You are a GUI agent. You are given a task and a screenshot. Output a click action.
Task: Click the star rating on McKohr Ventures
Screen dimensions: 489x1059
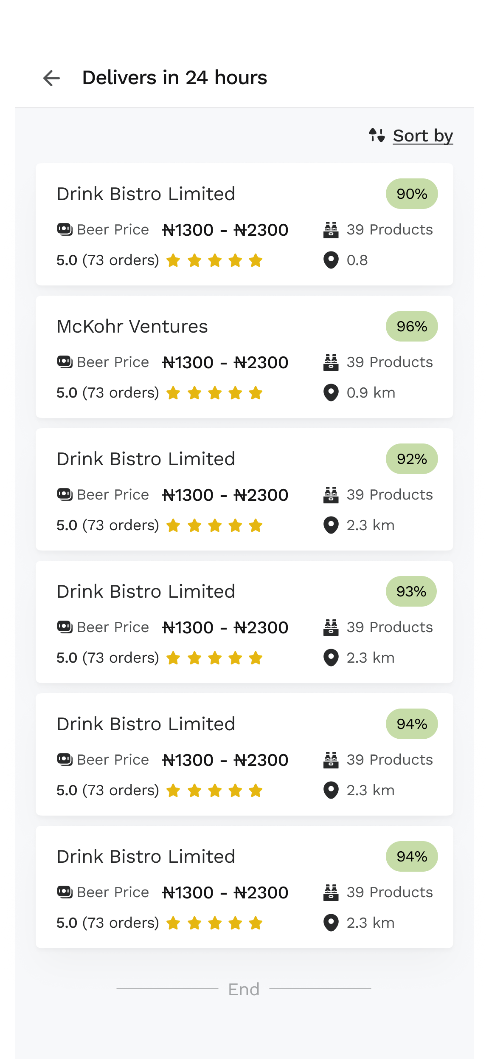214,393
